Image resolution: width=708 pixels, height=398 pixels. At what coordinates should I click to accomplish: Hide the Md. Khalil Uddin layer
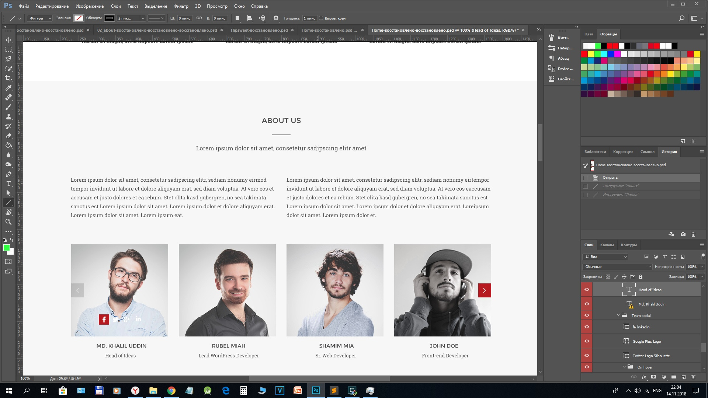pos(587,304)
